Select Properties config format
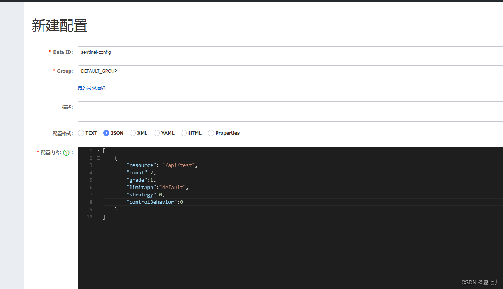This screenshot has width=503, height=289. pyautogui.click(x=211, y=133)
